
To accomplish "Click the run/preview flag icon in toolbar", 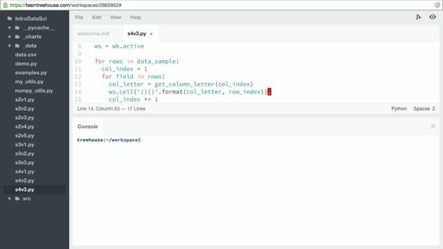I will click(418, 17).
